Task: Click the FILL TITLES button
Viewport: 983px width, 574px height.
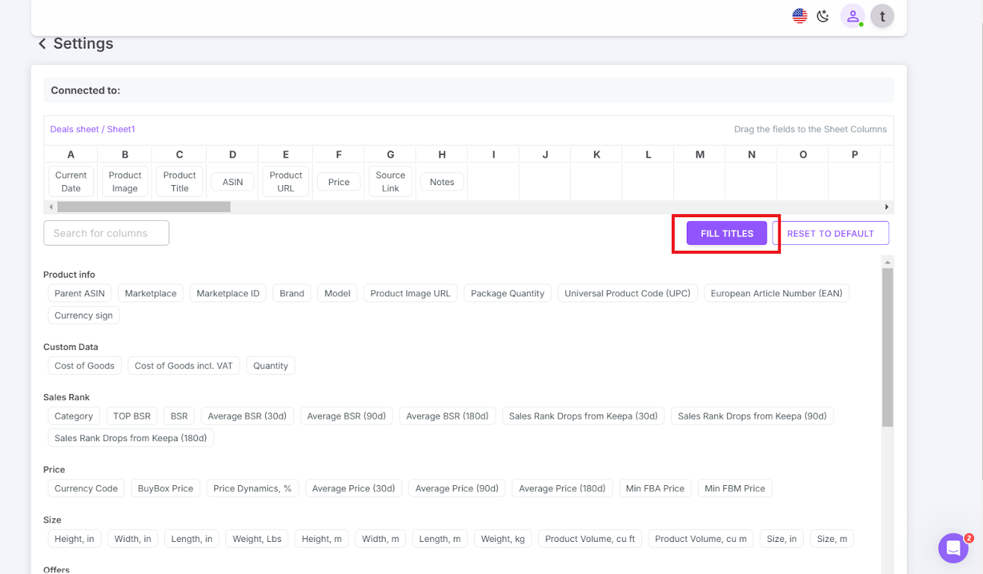Action: pyautogui.click(x=725, y=233)
